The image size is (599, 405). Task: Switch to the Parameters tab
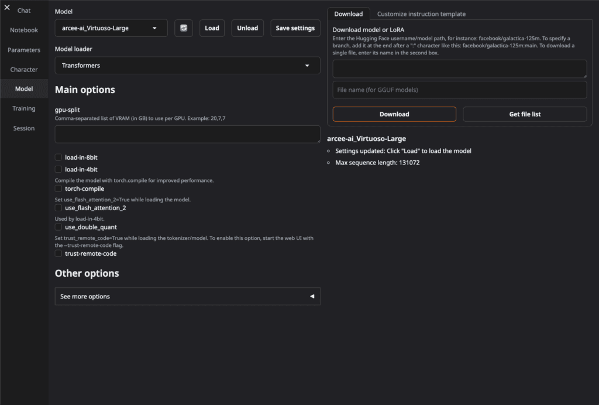coord(23,50)
